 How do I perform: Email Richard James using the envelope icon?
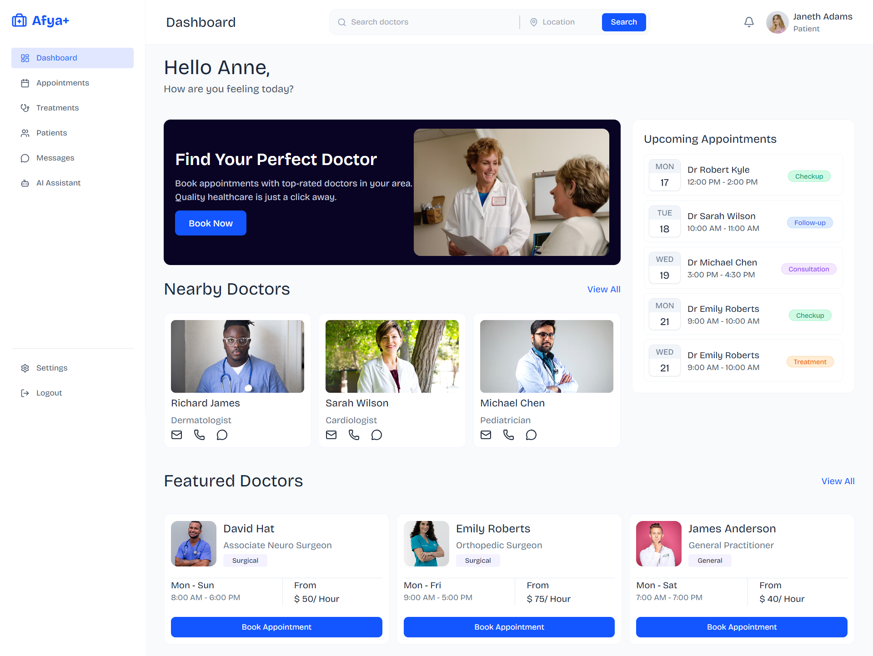coord(176,435)
